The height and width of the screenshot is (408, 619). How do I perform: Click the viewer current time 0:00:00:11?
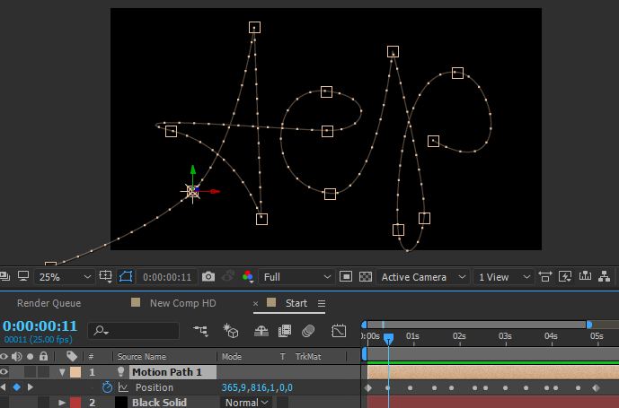(166, 277)
